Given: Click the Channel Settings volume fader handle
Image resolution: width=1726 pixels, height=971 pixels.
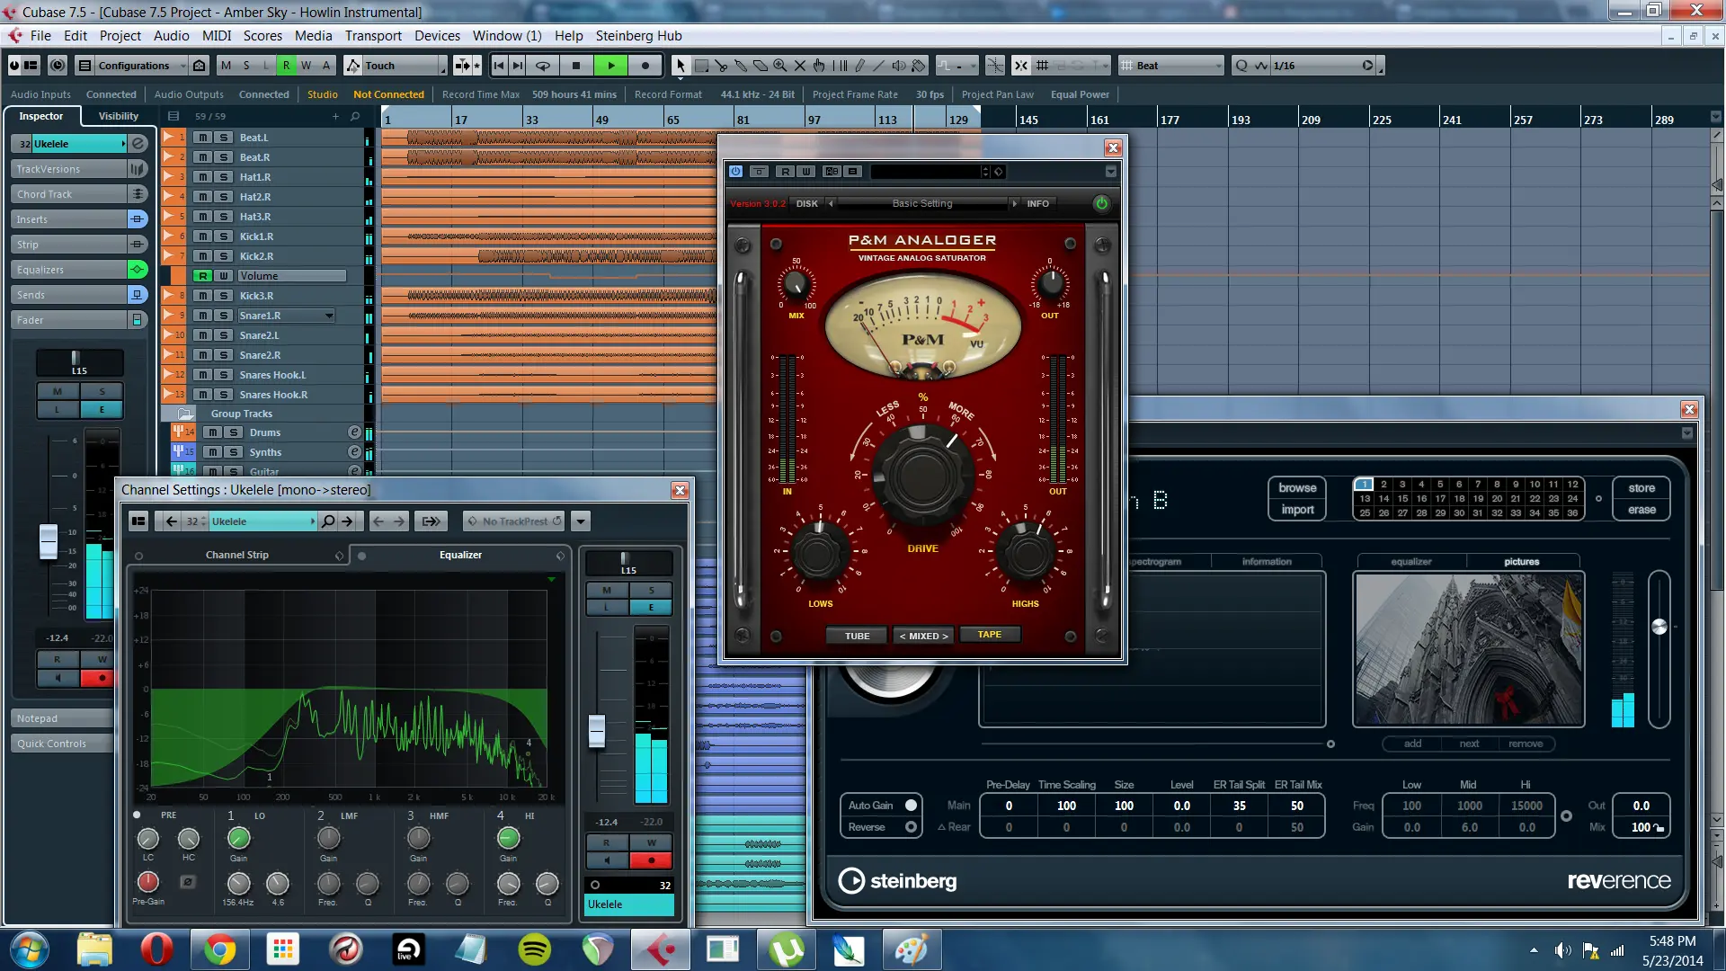Looking at the screenshot, I should (x=597, y=731).
